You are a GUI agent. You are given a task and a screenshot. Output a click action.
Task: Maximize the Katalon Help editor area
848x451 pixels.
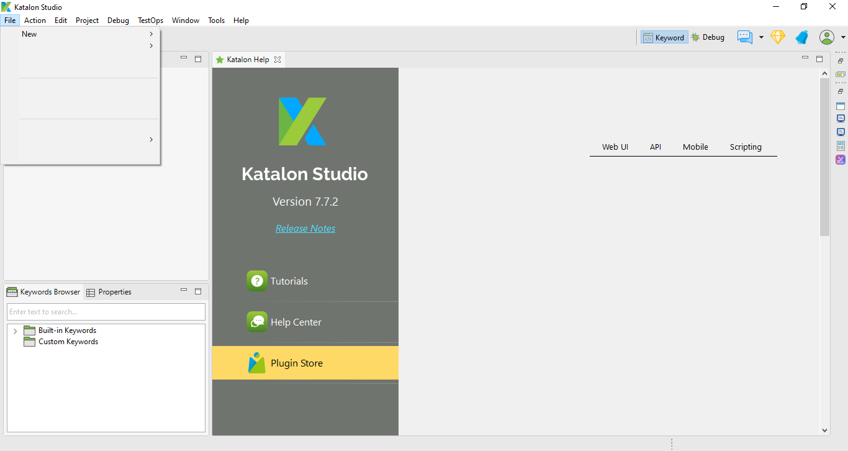(819, 59)
